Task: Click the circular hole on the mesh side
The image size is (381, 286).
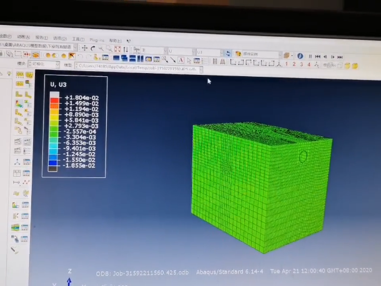Action: (x=303, y=156)
